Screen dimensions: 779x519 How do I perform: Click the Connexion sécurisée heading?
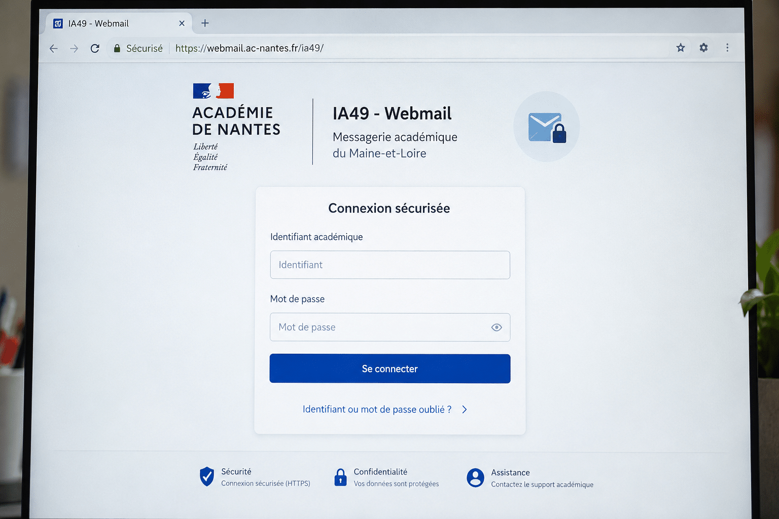[x=389, y=208]
